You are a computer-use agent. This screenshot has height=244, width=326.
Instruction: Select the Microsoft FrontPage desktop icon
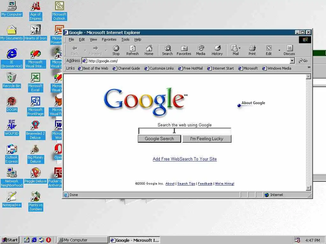[x=35, y=106]
